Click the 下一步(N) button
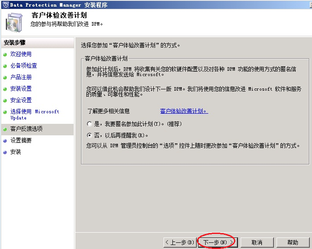Screen dimensions: 312x249 click(x=218, y=242)
